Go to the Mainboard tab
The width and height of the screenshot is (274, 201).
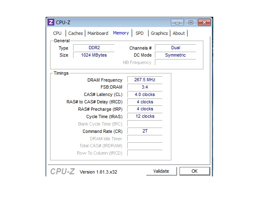pos(98,33)
